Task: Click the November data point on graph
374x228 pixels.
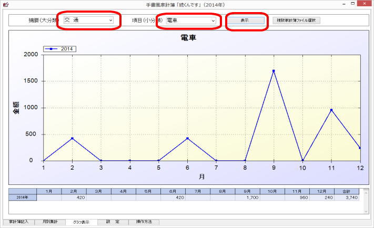Action: (331, 110)
